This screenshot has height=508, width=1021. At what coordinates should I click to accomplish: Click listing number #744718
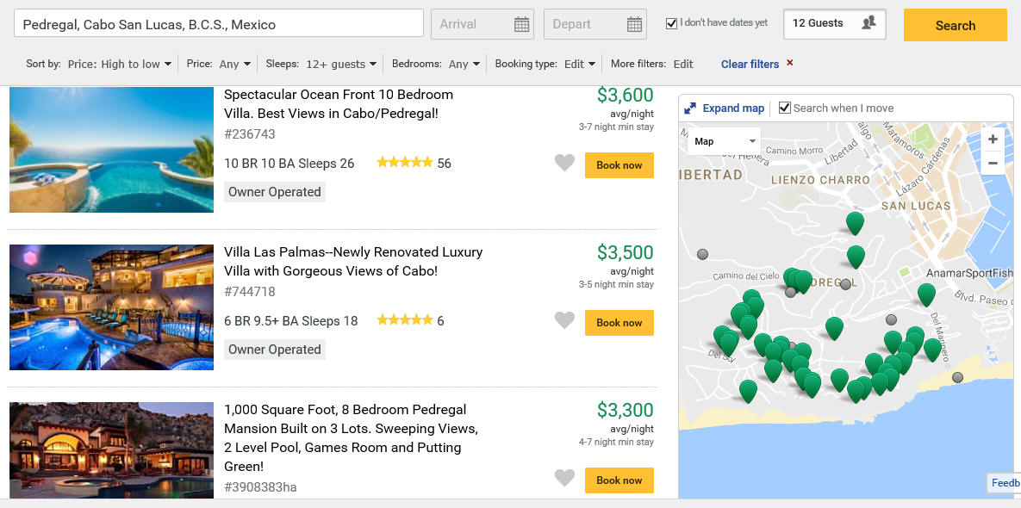(249, 291)
